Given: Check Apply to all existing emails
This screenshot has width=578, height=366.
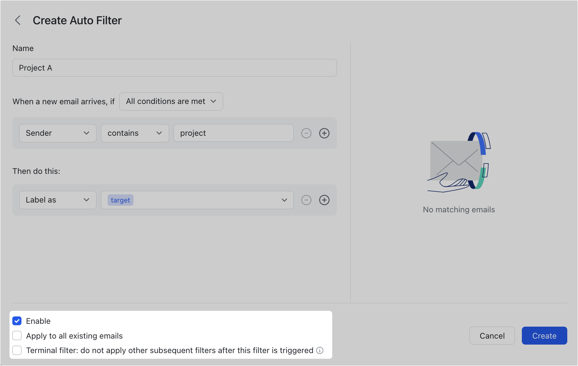Looking at the screenshot, I should (x=17, y=335).
